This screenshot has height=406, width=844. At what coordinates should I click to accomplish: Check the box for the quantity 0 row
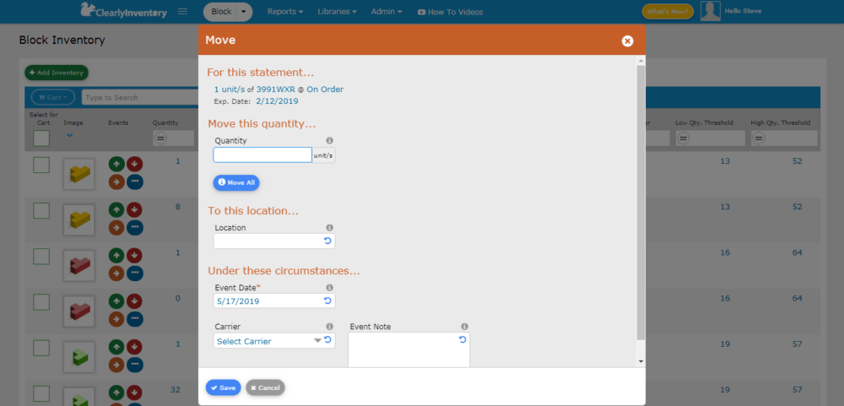41,302
